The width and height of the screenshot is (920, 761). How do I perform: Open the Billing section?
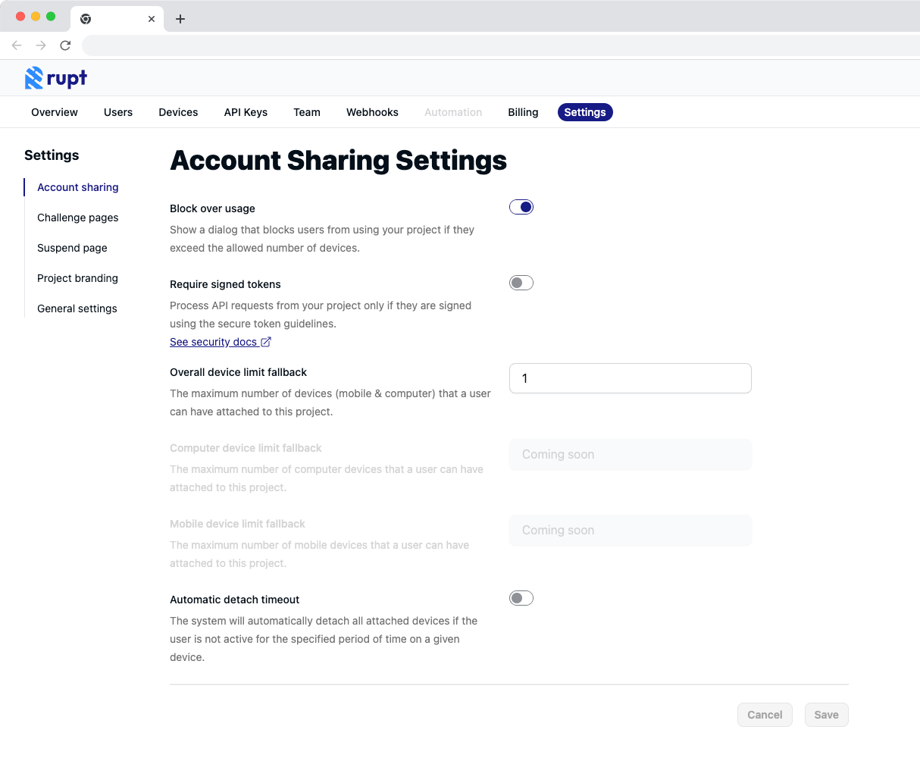pos(523,111)
